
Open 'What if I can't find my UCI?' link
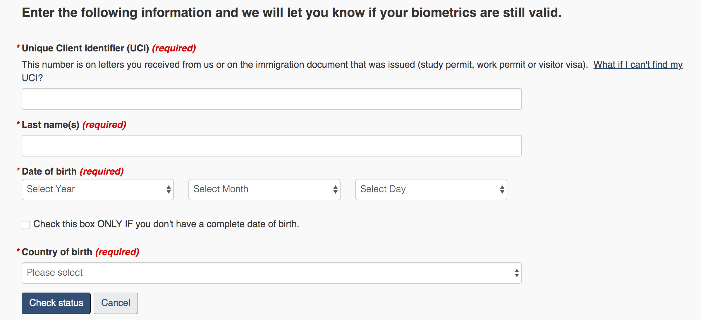point(638,65)
